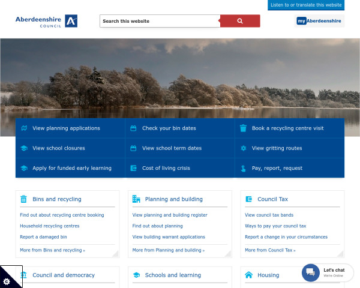
Task: Open View building warrant applications
Action: (169, 237)
